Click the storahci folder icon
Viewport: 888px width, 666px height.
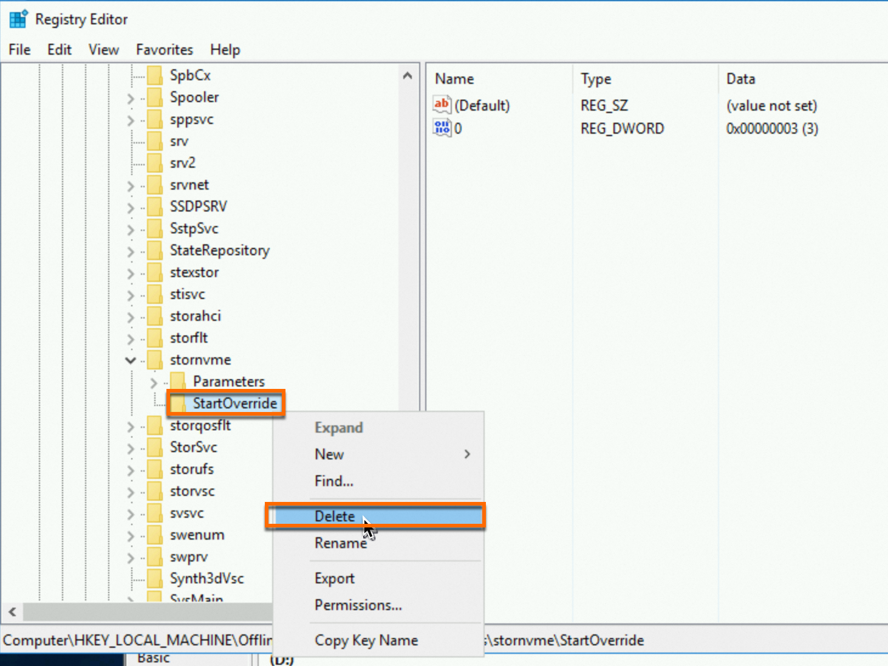click(155, 316)
